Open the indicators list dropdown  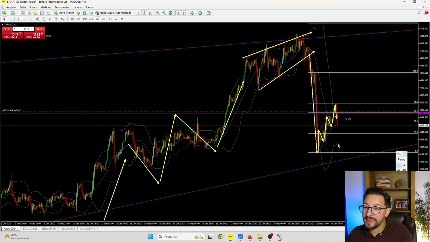193,13
